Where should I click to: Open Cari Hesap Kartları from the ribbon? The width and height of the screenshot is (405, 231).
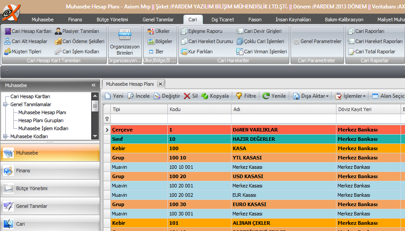(28, 31)
